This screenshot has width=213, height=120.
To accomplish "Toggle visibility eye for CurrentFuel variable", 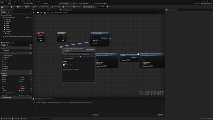I will 31,84.
